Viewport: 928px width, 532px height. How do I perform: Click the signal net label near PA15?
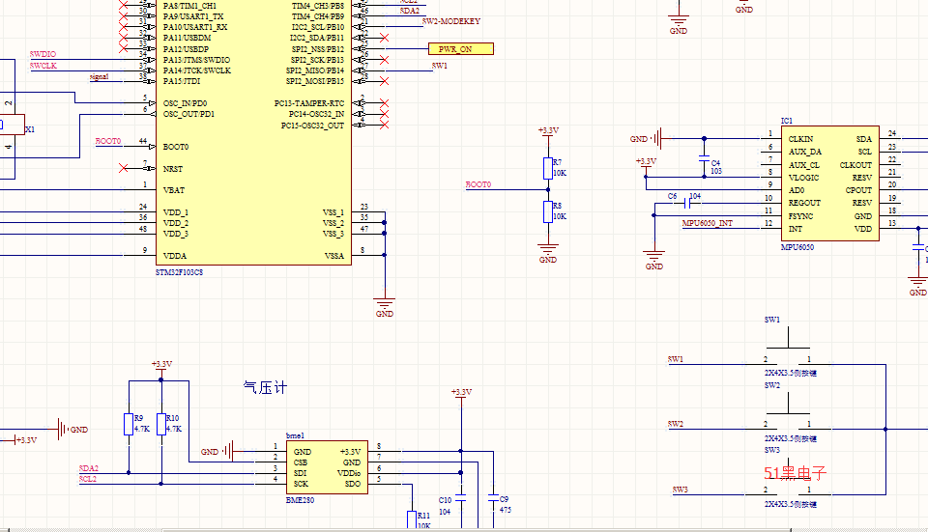(99, 76)
